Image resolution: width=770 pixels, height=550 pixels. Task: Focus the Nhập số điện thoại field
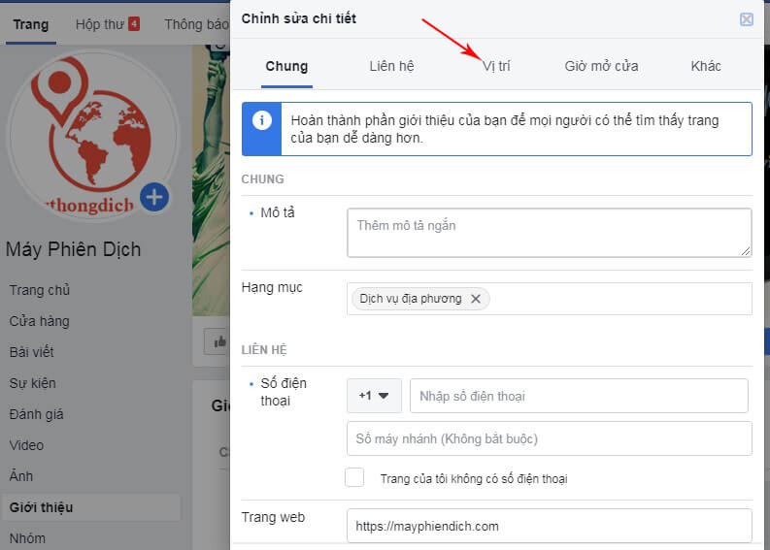click(x=579, y=396)
